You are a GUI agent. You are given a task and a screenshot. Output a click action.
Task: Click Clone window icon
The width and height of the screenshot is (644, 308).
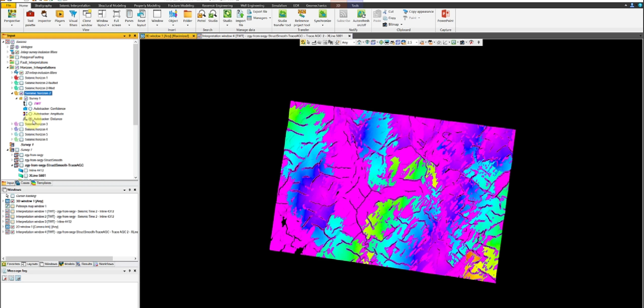point(87,14)
